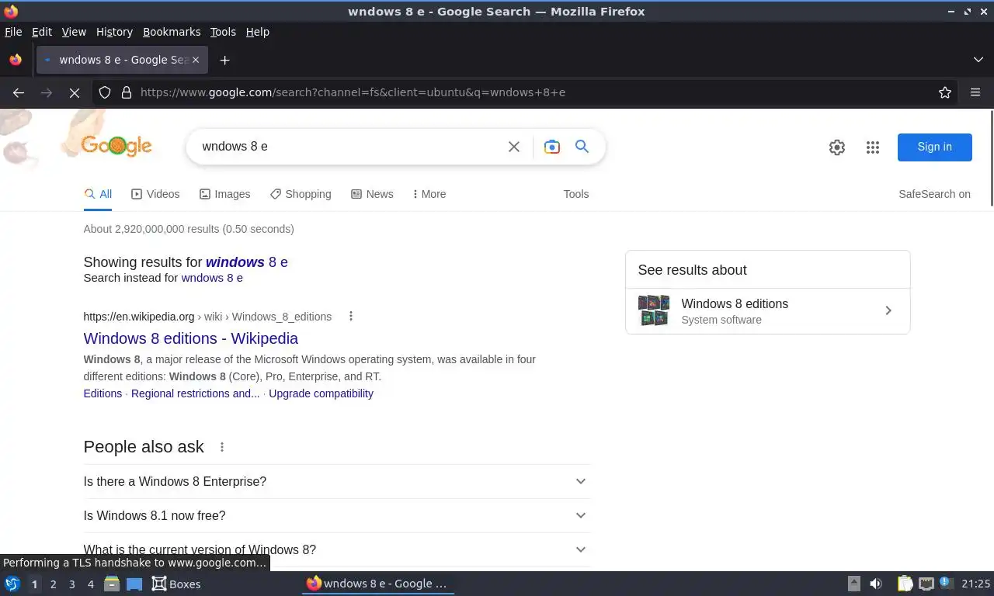
Task: Search by image using the camera icon
Action: (552, 147)
